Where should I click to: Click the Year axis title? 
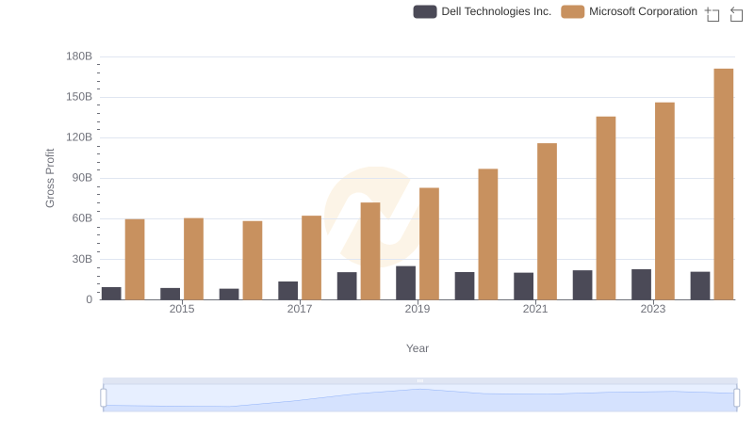[418, 348]
